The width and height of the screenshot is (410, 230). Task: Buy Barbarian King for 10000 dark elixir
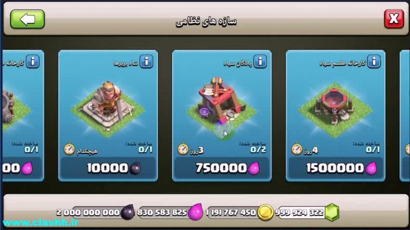tap(108, 168)
